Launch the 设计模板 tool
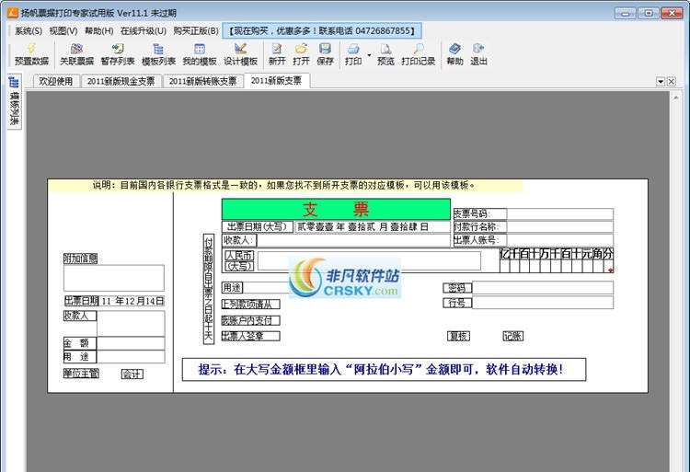Screen dimensions: 690x472 pyautogui.click(x=240, y=54)
